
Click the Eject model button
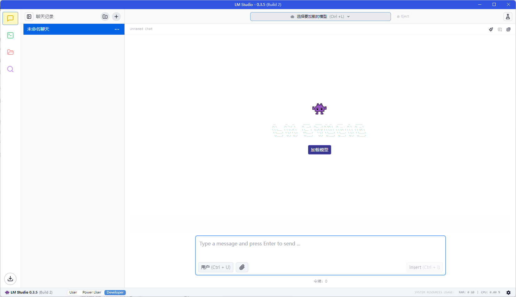click(403, 17)
